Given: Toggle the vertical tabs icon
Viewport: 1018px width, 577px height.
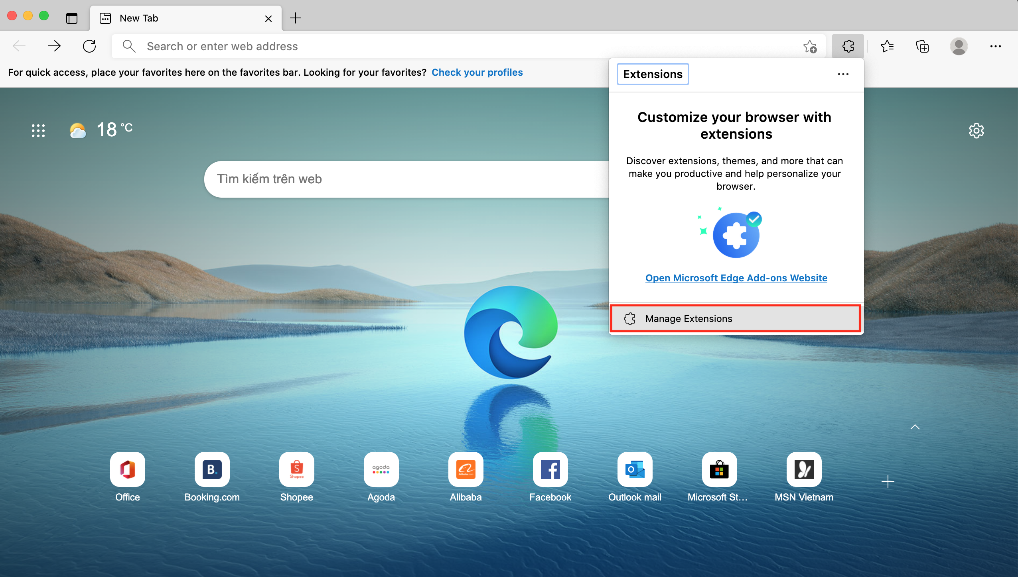Looking at the screenshot, I should tap(72, 18).
